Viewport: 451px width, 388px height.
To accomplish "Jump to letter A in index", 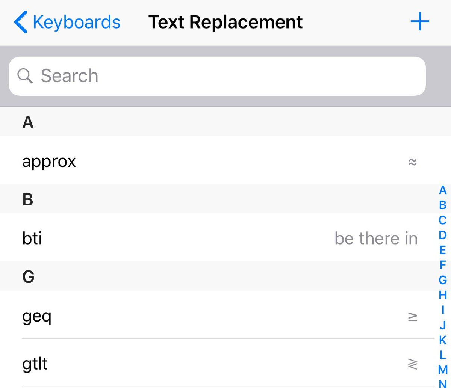I will 443,190.
